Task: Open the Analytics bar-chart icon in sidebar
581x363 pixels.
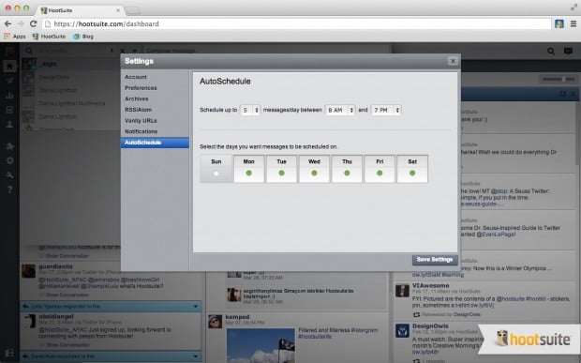Action: (x=9, y=96)
